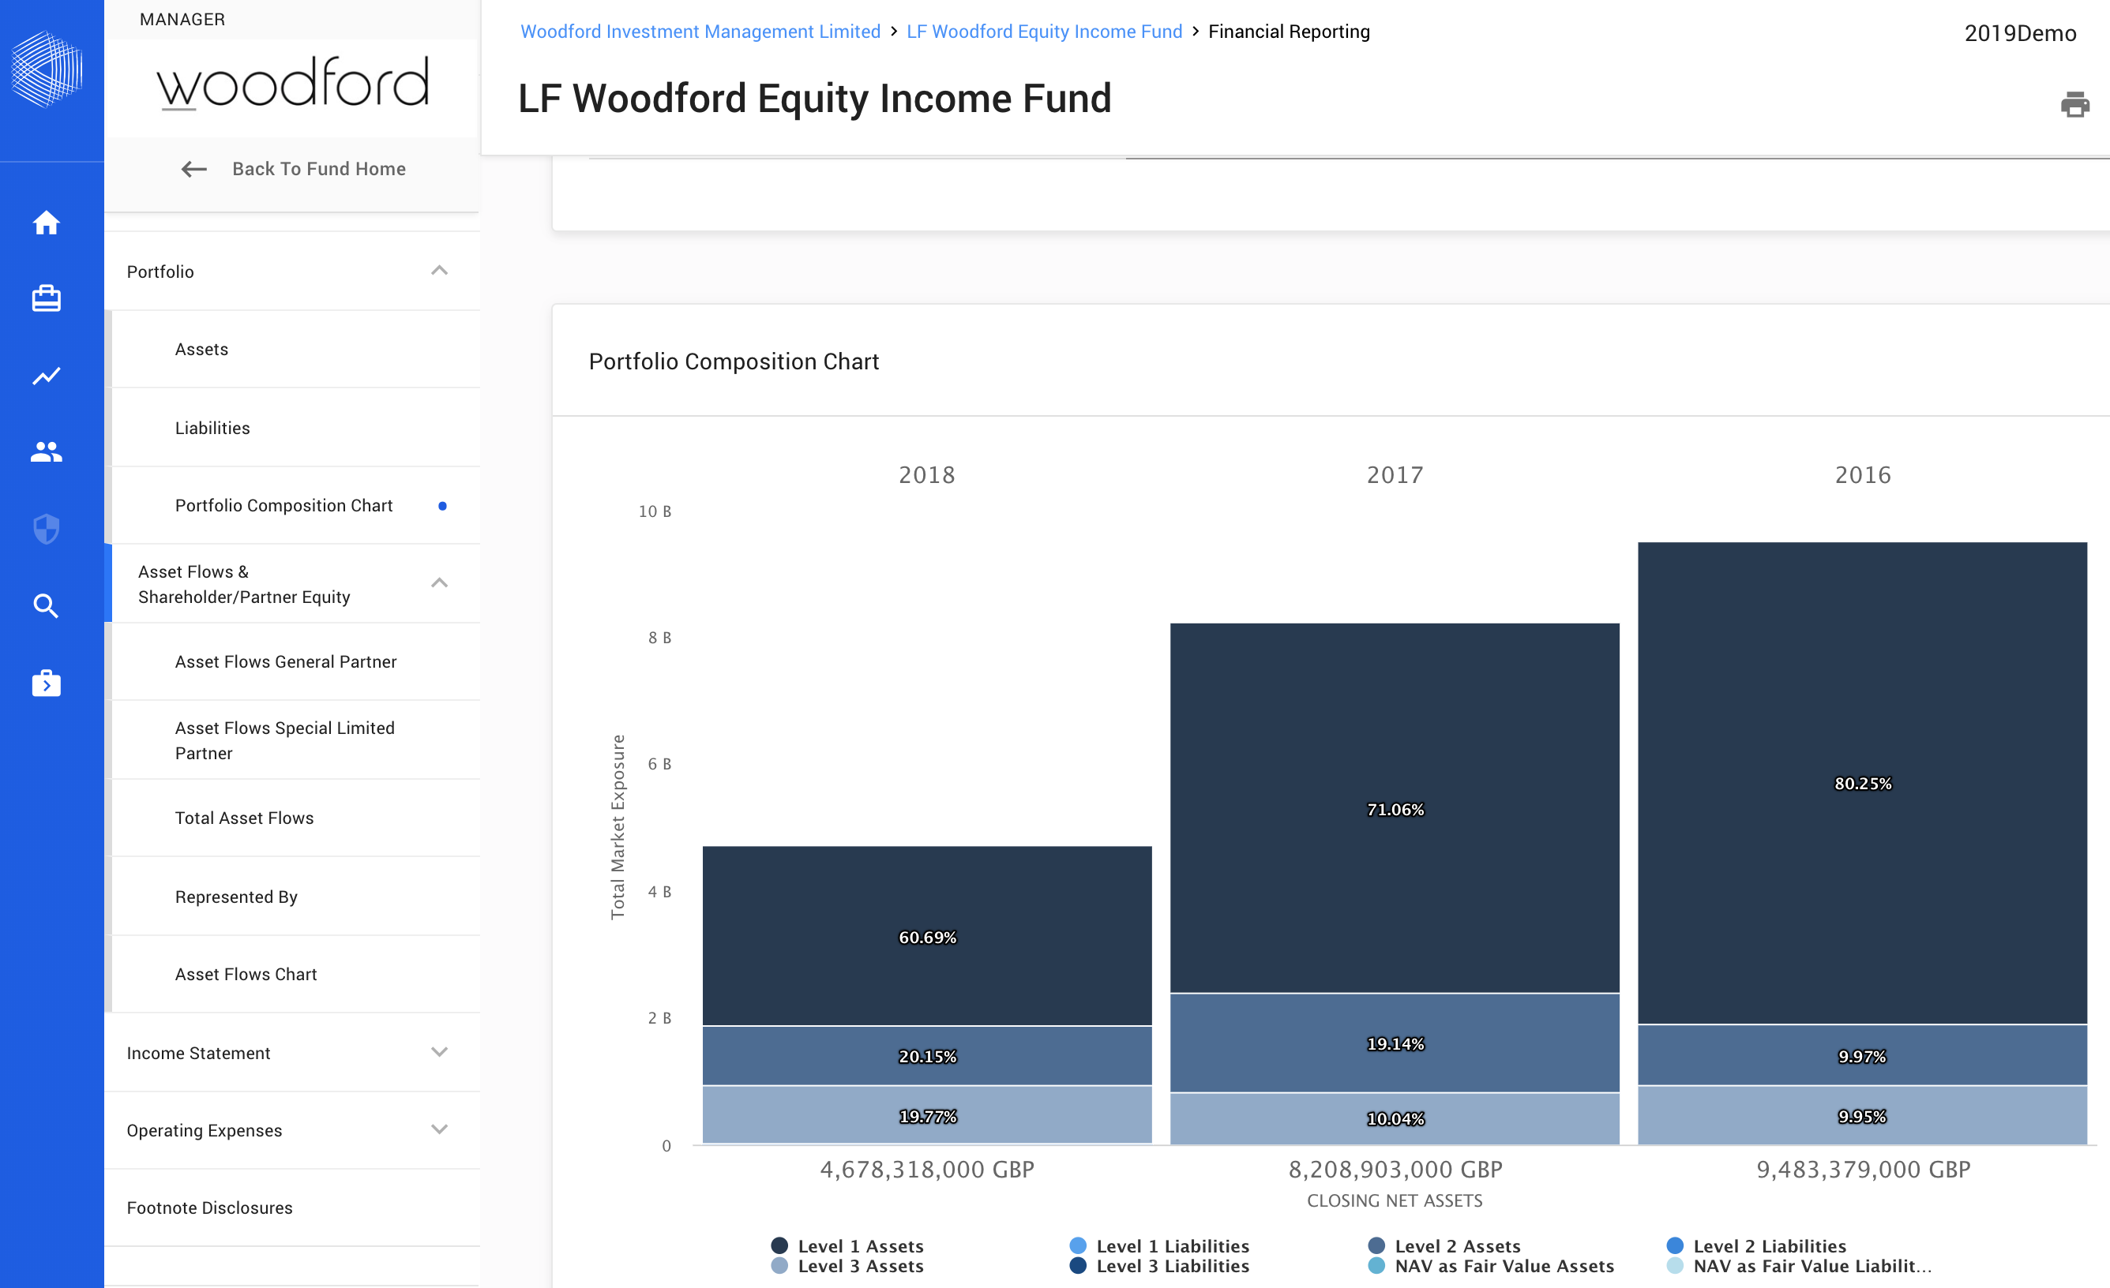Select Total Asset Flows
The height and width of the screenshot is (1288, 2110).
(295, 818)
